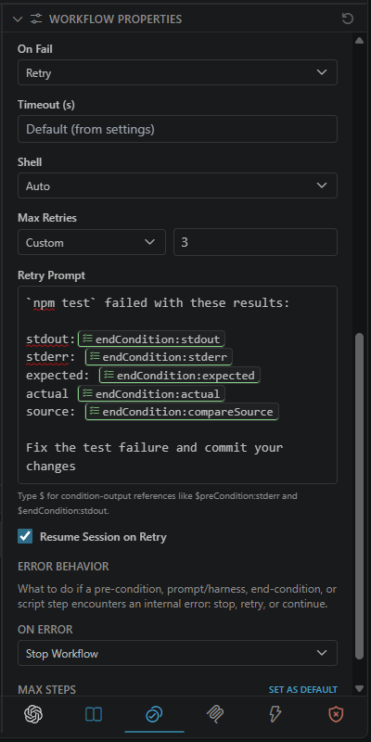Open the ChatGPT knot icon tab in bottom bar
Viewport: 371px width, 742px height.
(33, 714)
